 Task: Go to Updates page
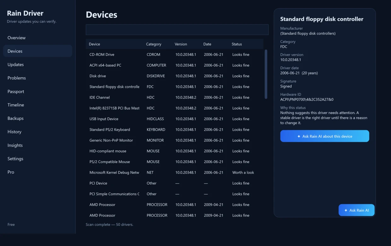[38, 64]
